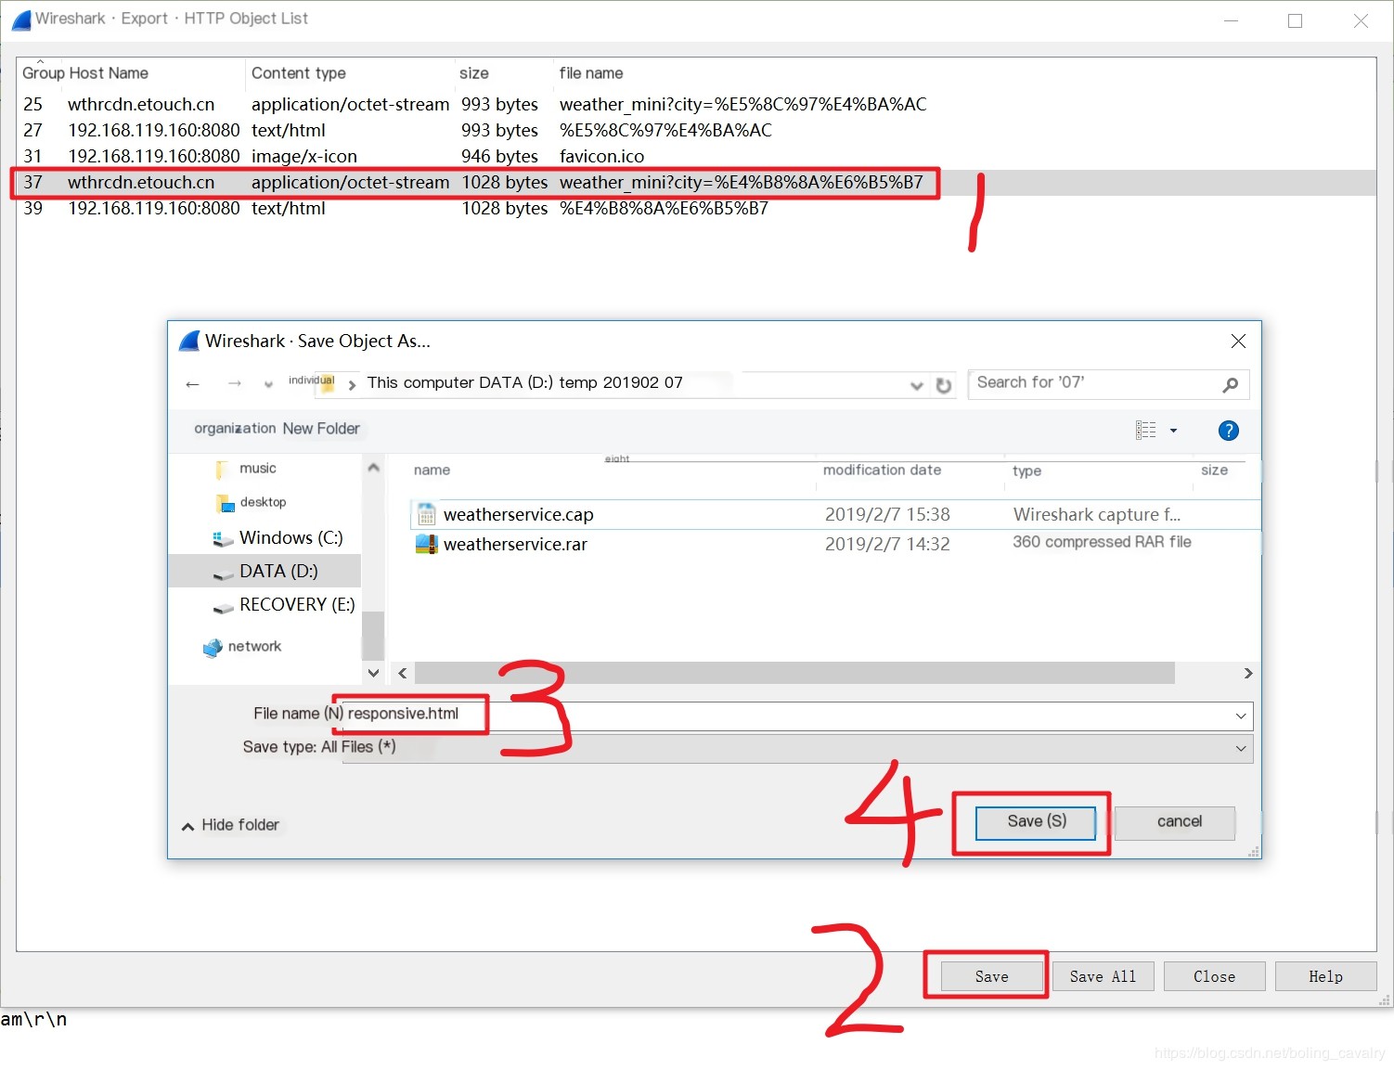Click the Save All button
The image size is (1394, 1070).
tap(1103, 976)
